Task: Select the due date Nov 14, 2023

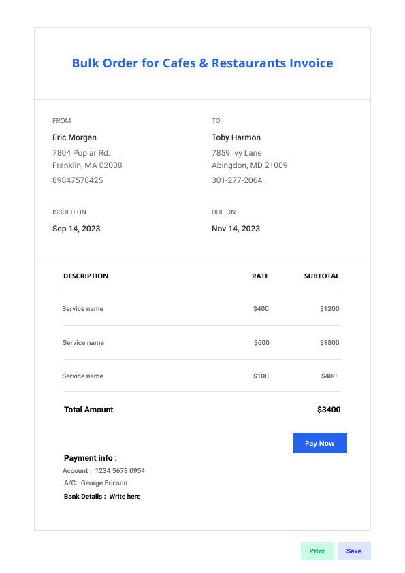Action: pos(236,229)
